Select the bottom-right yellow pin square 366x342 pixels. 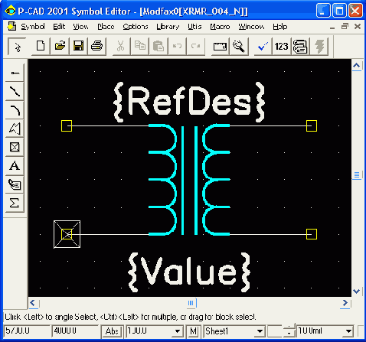pyautogui.click(x=312, y=234)
